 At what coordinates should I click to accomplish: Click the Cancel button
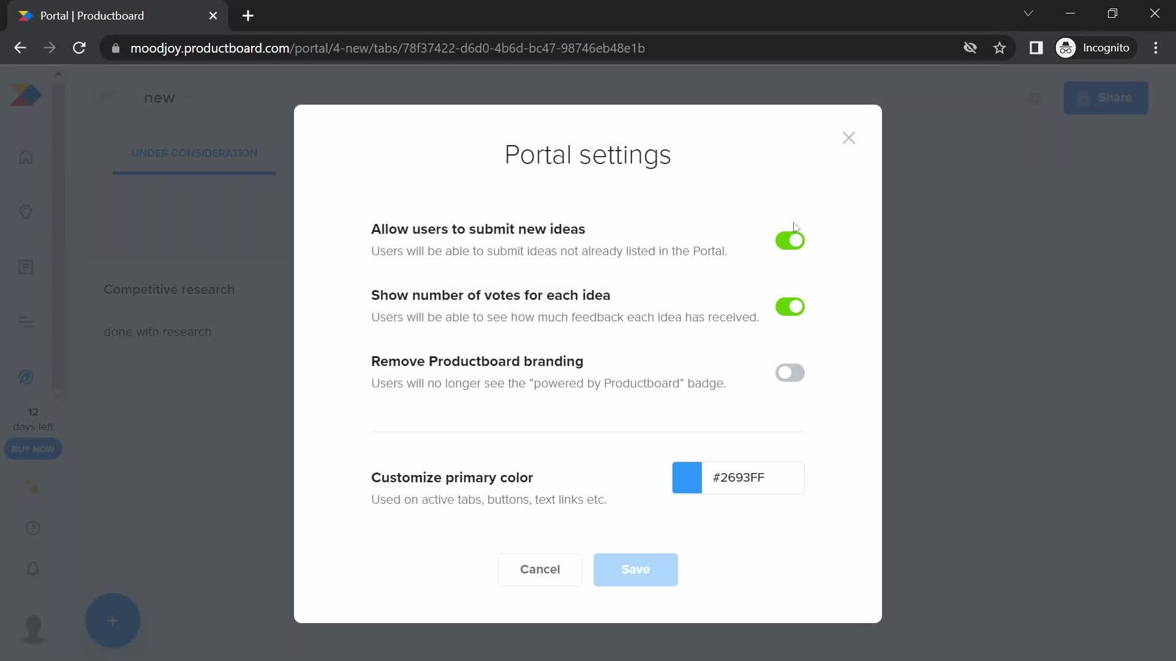coord(540,570)
